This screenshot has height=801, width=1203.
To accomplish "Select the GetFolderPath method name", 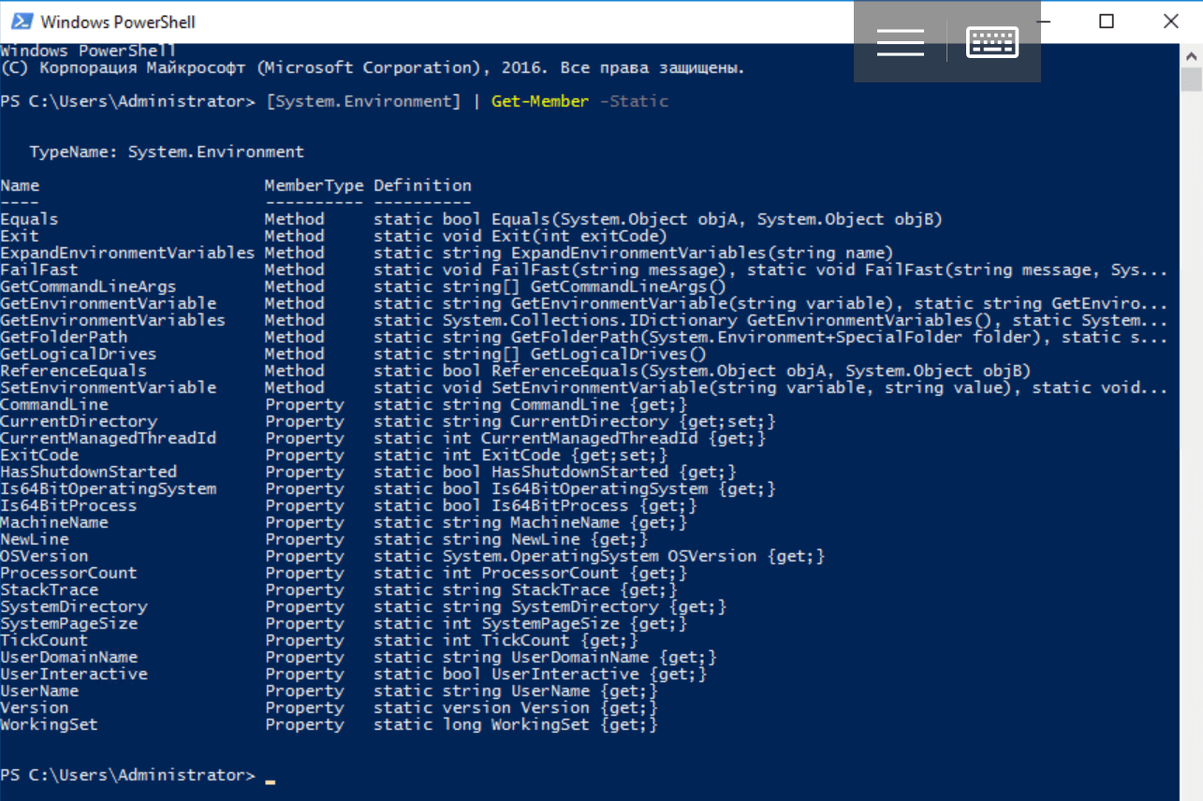I will pyautogui.click(x=64, y=337).
